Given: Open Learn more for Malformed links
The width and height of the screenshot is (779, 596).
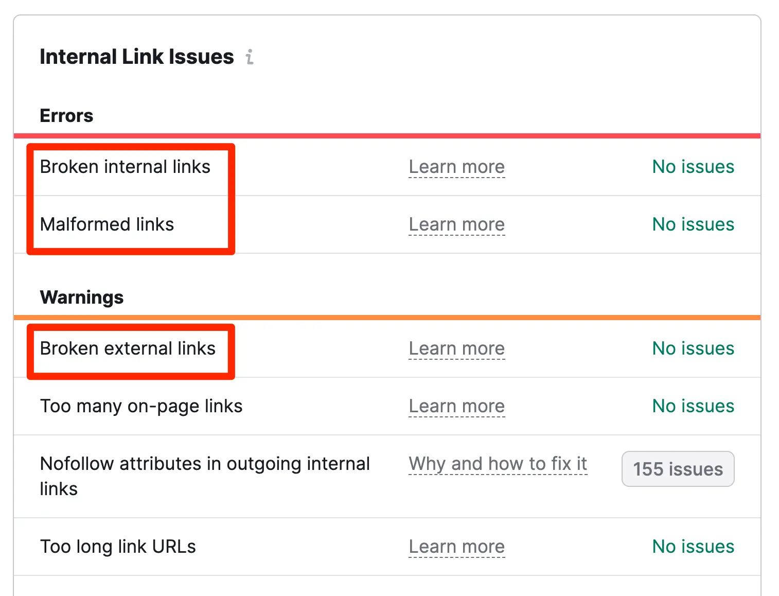Looking at the screenshot, I should click(x=456, y=224).
